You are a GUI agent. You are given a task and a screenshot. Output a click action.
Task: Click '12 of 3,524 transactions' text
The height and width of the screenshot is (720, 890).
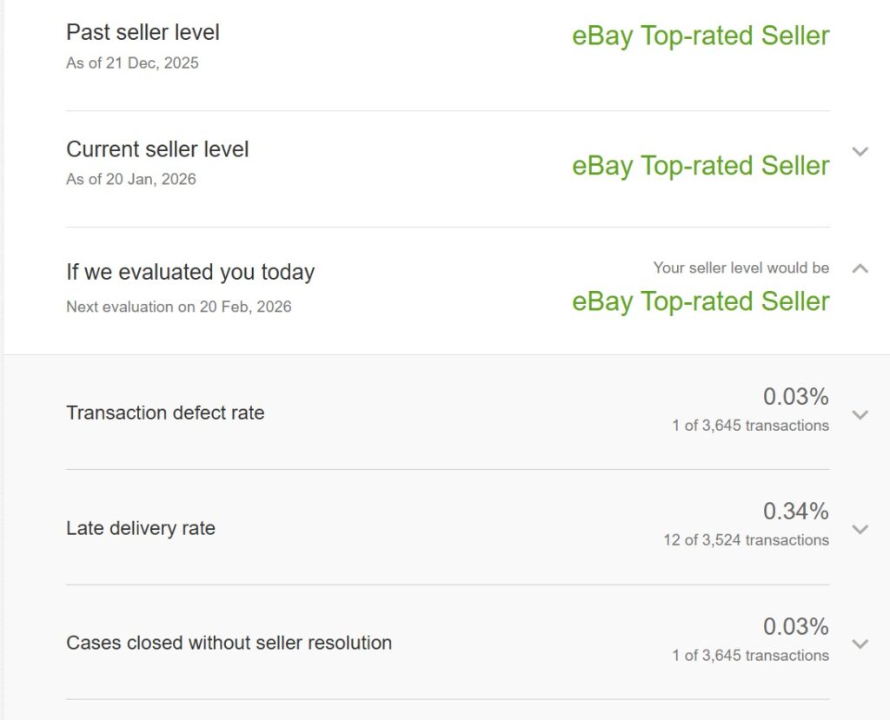click(746, 540)
